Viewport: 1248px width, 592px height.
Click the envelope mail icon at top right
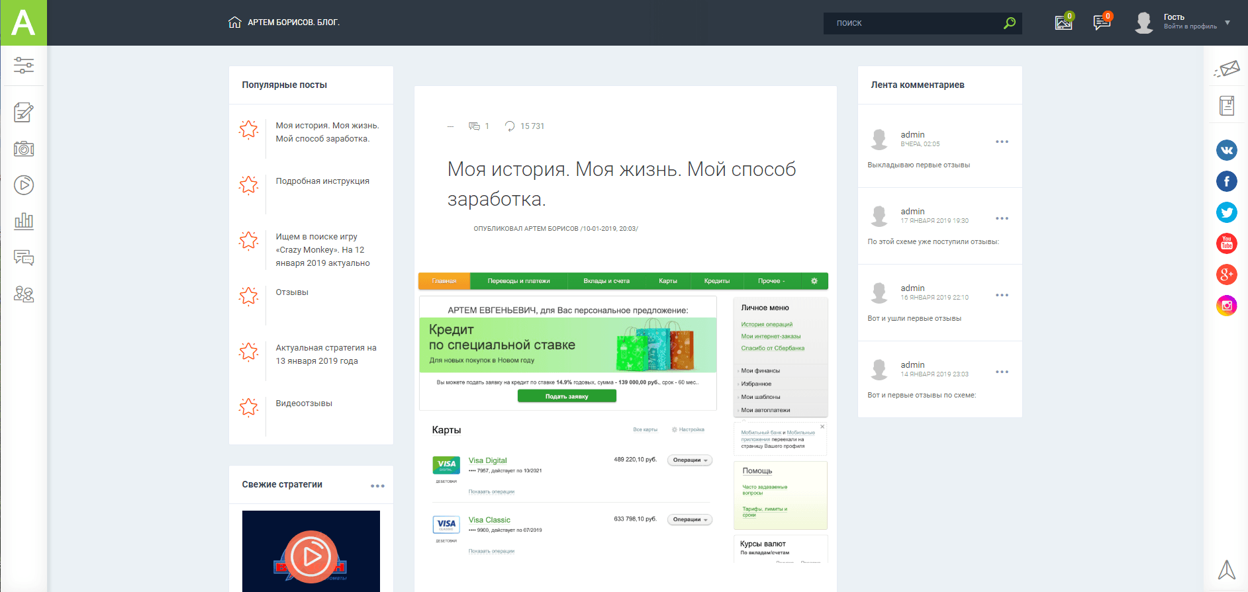click(1227, 69)
